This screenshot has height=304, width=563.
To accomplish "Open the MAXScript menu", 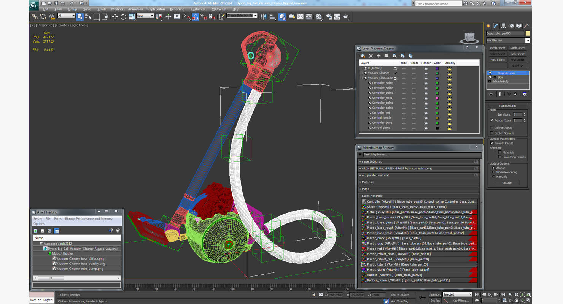I will (219, 9).
